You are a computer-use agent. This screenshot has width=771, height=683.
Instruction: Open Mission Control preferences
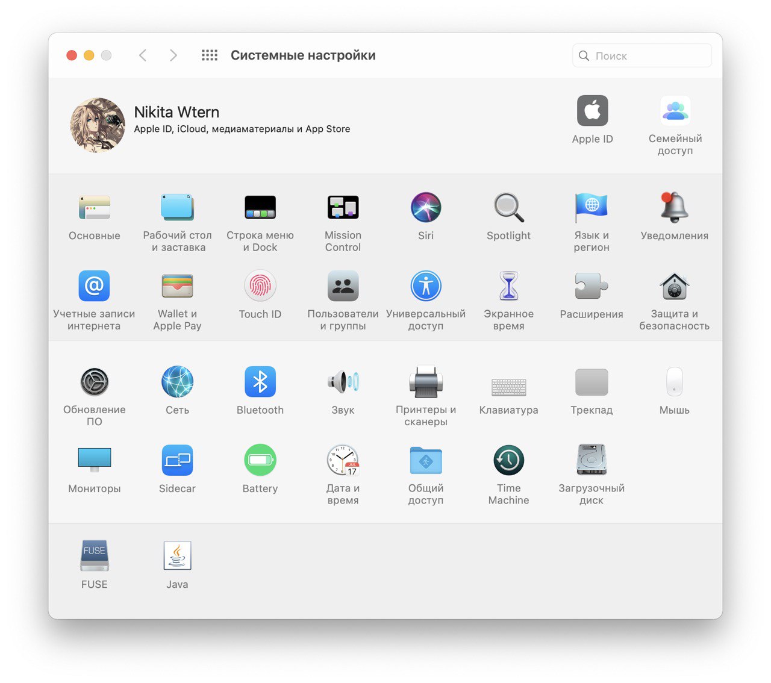pos(343,208)
